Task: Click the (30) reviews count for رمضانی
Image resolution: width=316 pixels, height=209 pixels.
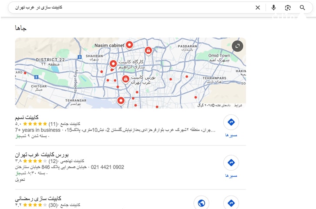Action: click(x=53, y=205)
